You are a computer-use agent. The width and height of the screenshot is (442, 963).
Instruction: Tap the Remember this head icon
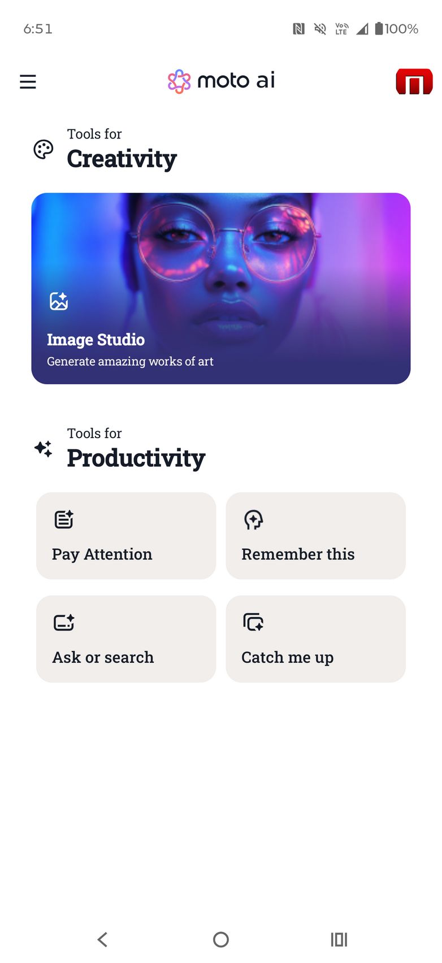tap(253, 519)
